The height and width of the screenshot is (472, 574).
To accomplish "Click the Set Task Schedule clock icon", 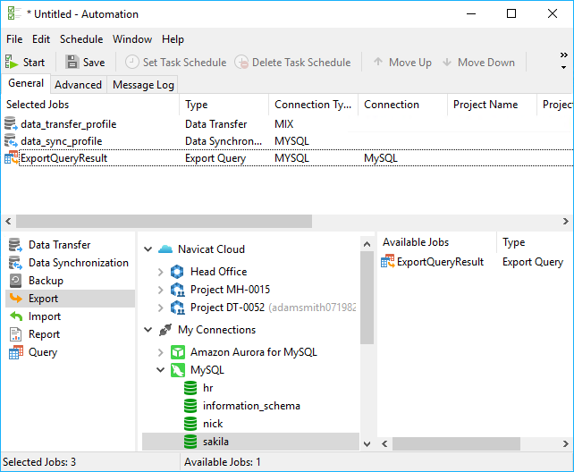I will click(131, 63).
